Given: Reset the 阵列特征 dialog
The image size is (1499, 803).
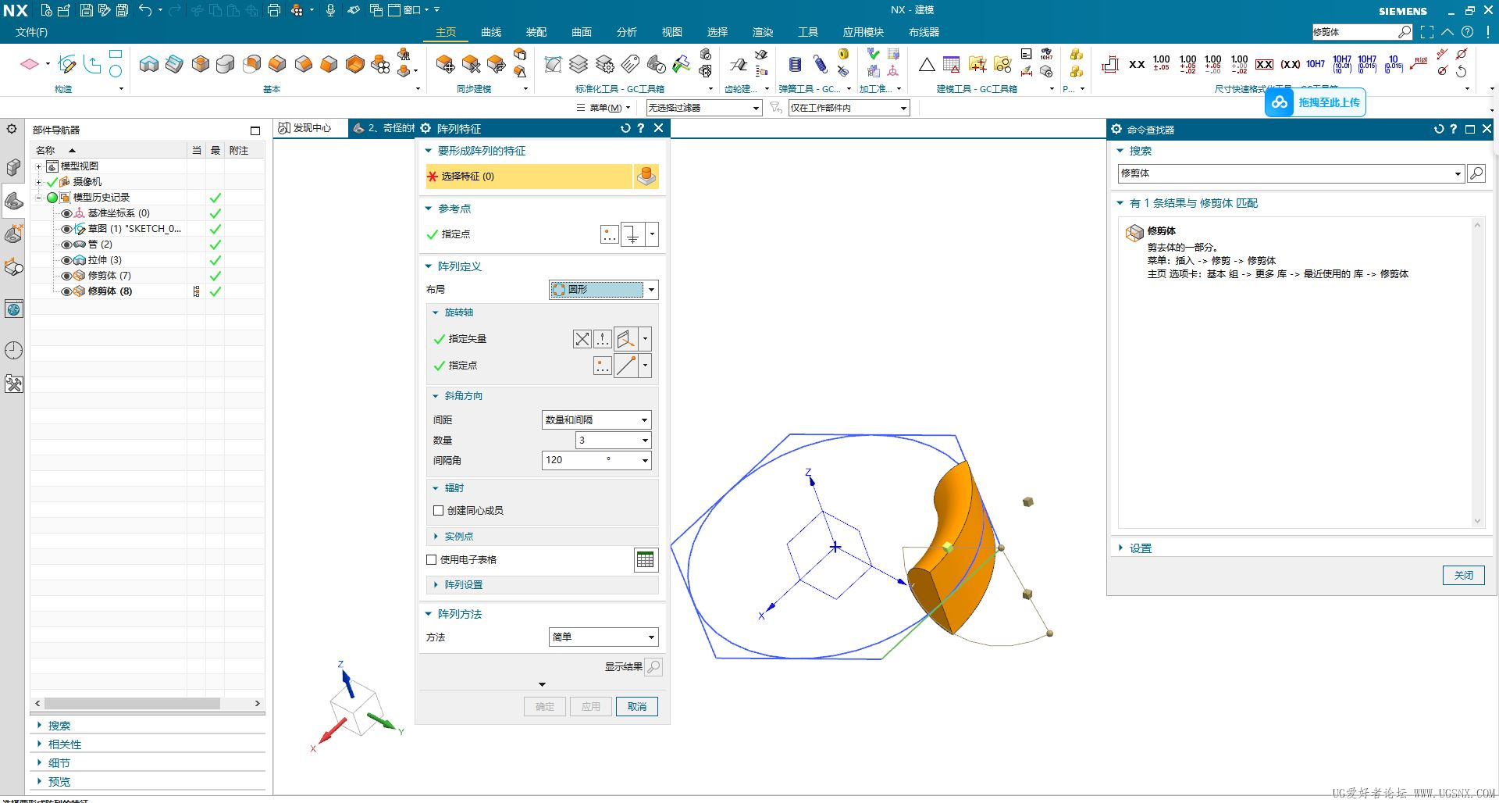Looking at the screenshot, I should coord(625,128).
